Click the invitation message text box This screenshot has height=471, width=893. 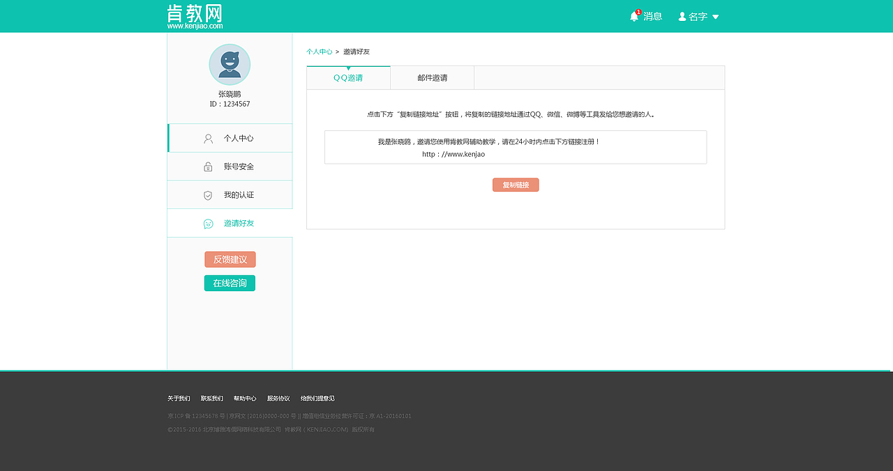pos(516,147)
